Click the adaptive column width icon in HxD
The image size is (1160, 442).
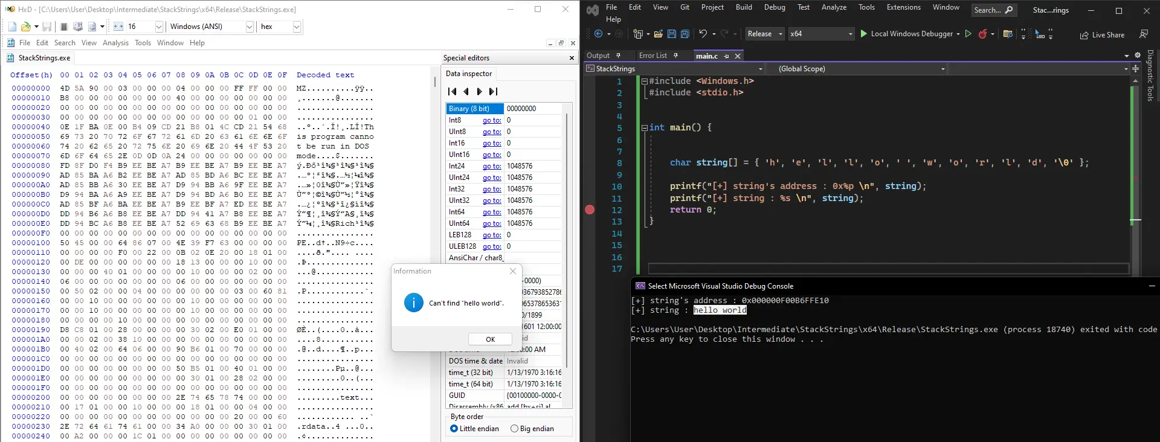[x=118, y=27]
